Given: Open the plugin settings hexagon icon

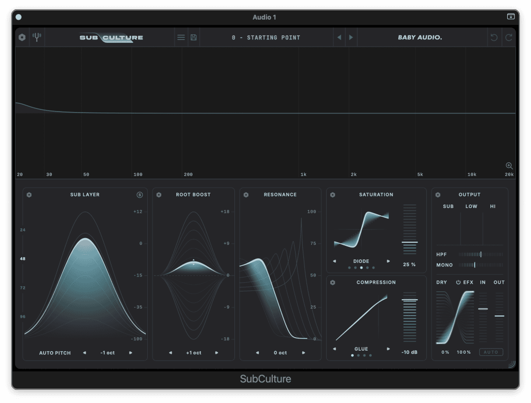Looking at the screenshot, I should pyautogui.click(x=22, y=37).
